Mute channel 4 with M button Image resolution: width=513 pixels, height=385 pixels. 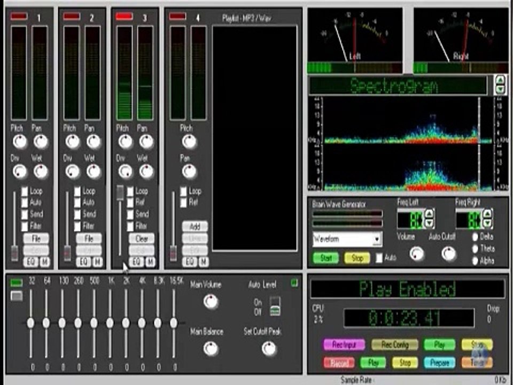tap(204, 262)
